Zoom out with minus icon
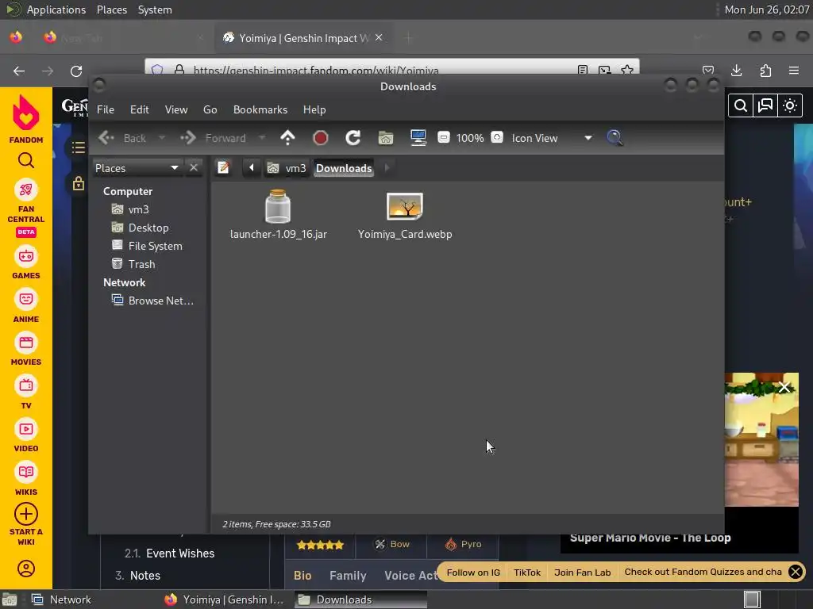The height and width of the screenshot is (609, 813). pyautogui.click(x=444, y=138)
